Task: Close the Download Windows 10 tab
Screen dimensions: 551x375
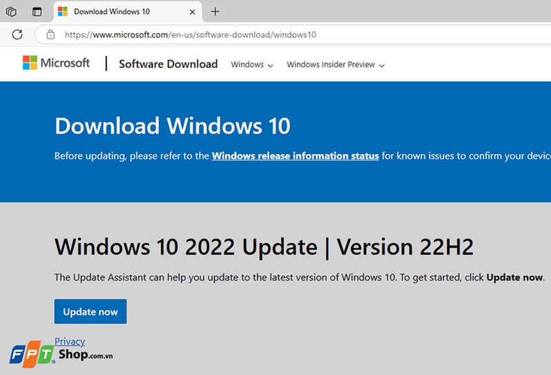Action: tap(192, 12)
